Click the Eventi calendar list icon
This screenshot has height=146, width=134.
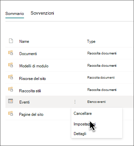11,101
